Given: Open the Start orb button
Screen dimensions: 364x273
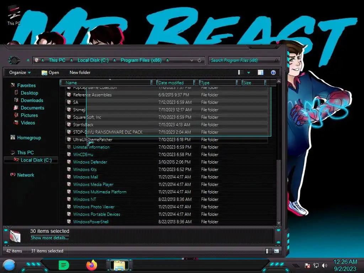Looking at the screenshot, I should point(9,266).
